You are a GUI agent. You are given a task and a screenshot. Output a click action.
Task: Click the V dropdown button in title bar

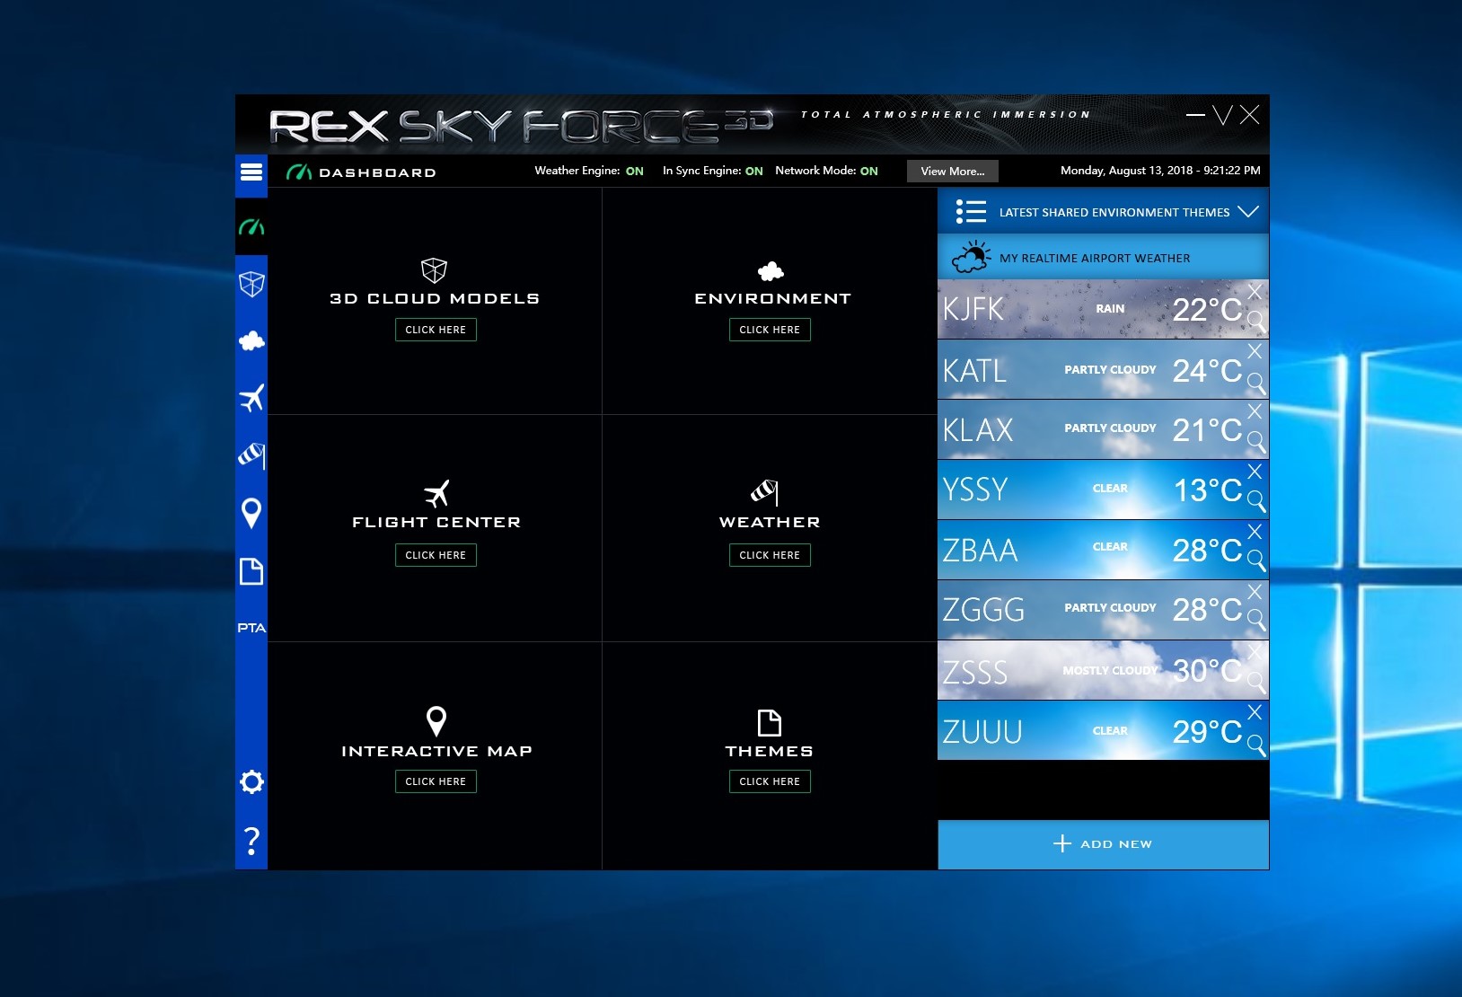[1222, 115]
